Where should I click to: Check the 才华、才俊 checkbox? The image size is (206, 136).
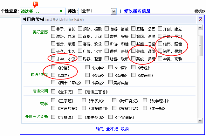[x=53, y=58]
